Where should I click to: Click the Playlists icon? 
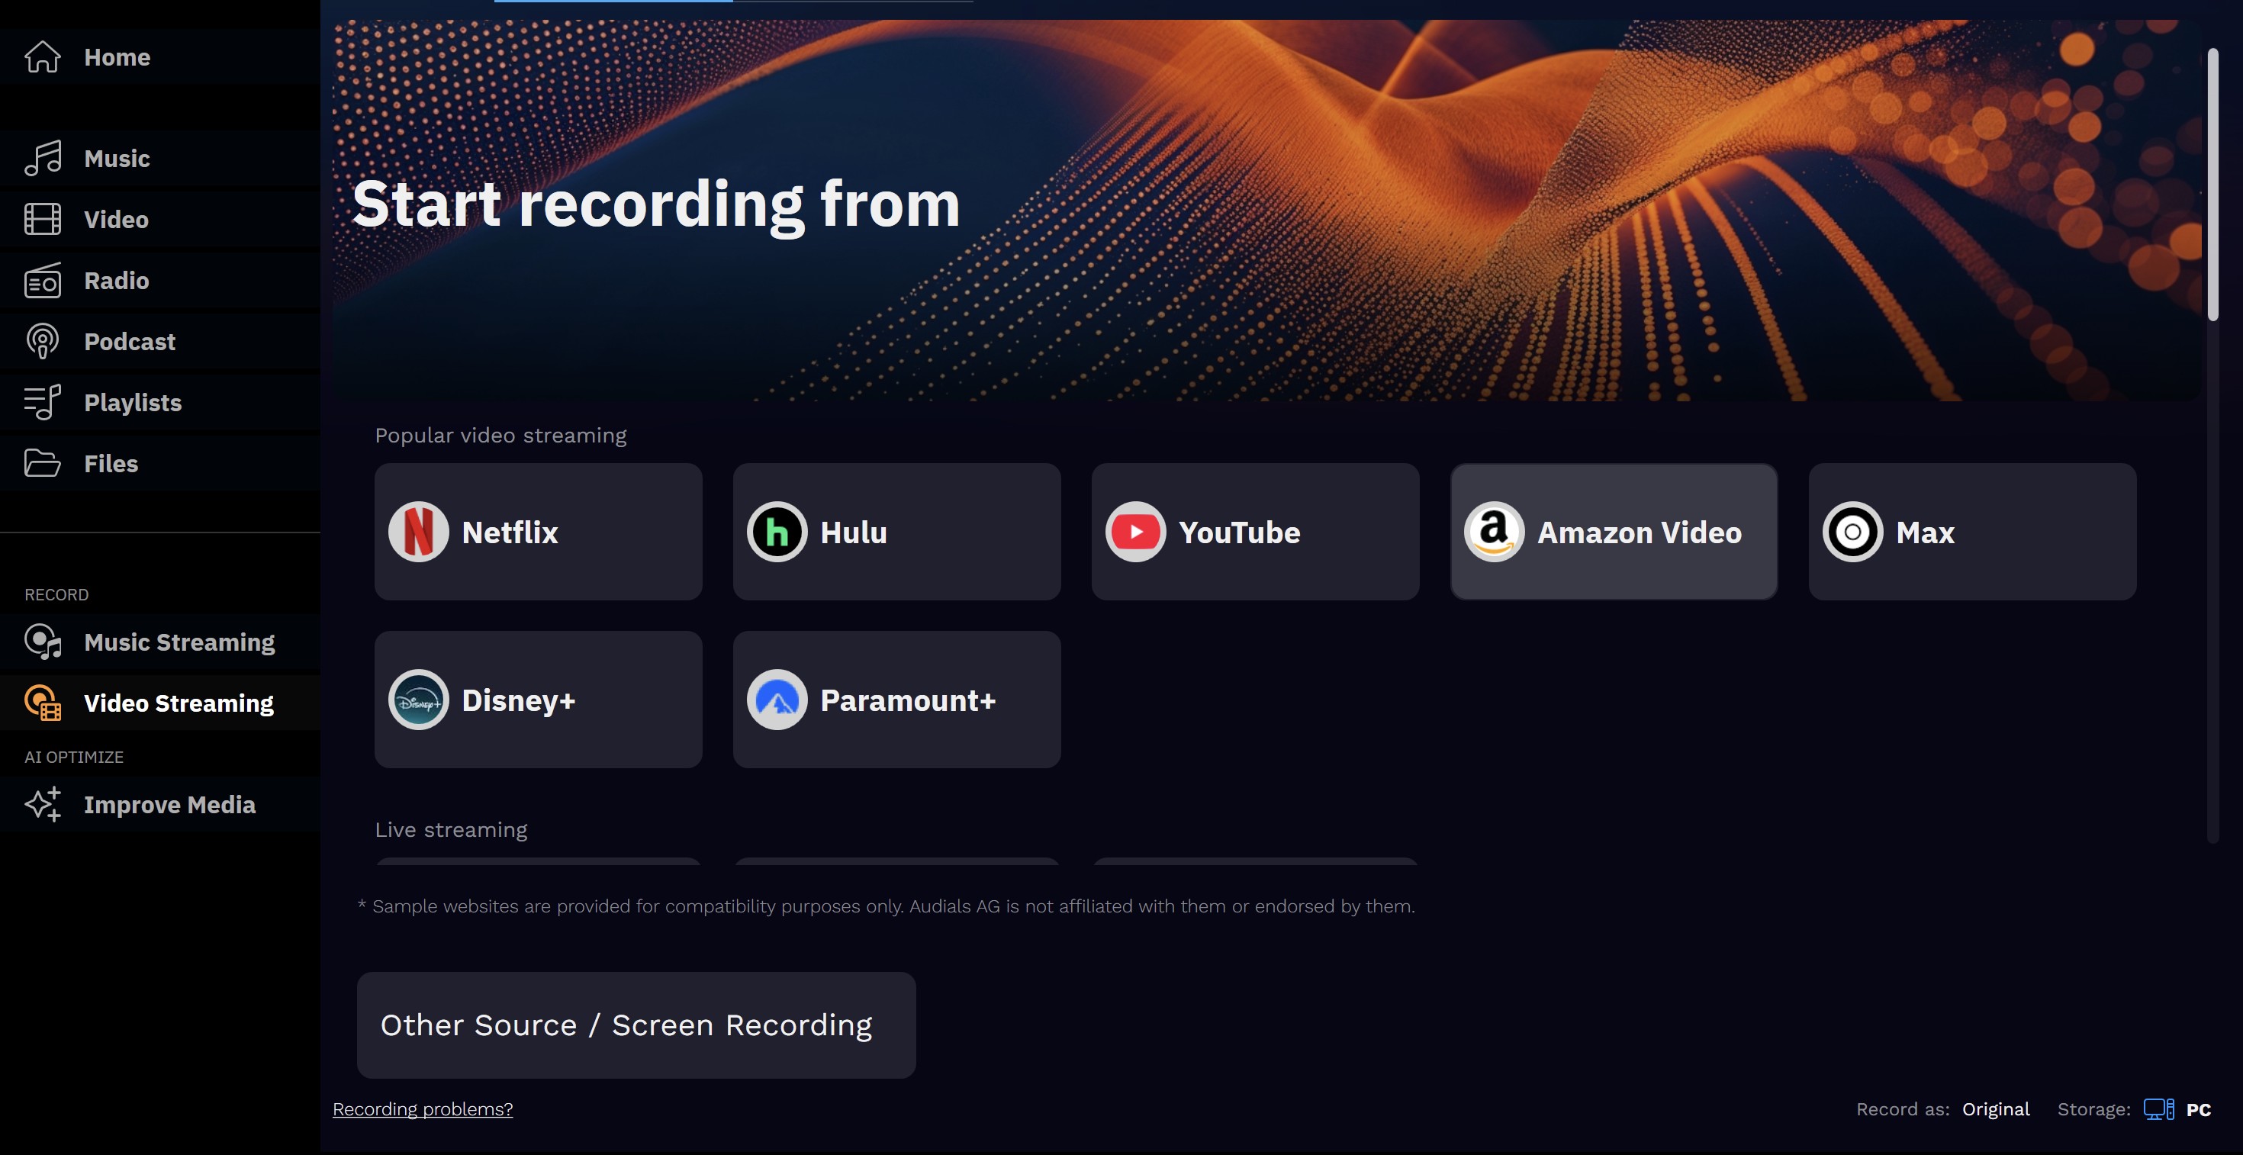coord(42,402)
